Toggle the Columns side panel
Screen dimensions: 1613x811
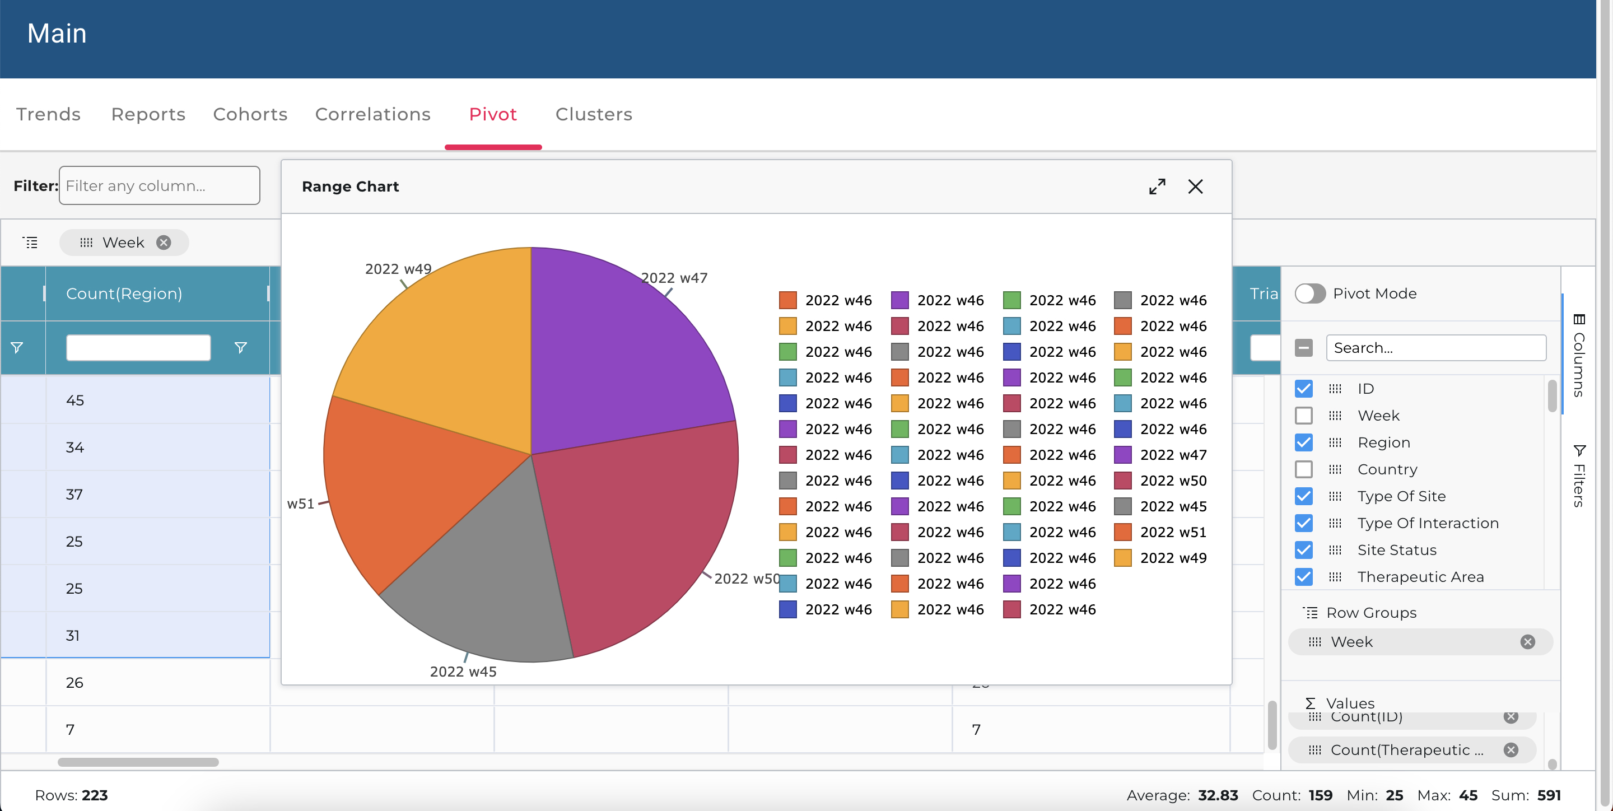pyautogui.click(x=1579, y=356)
